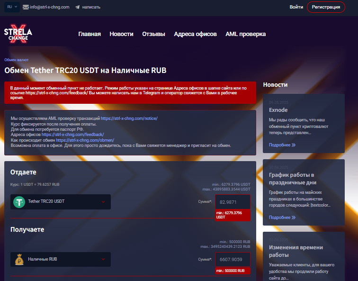Click the Изменения времени работы news title
The image size is (358, 281).
[296, 251]
